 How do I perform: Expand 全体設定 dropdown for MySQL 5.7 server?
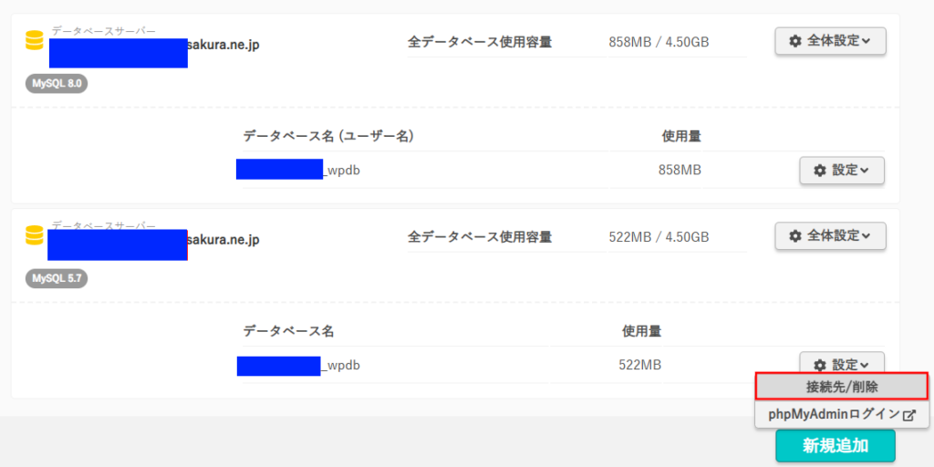click(x=830, y=236)
